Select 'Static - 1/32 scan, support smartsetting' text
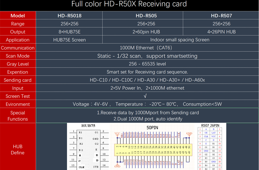This screenshot has width=259, height=170. click(x=147, y=56)
